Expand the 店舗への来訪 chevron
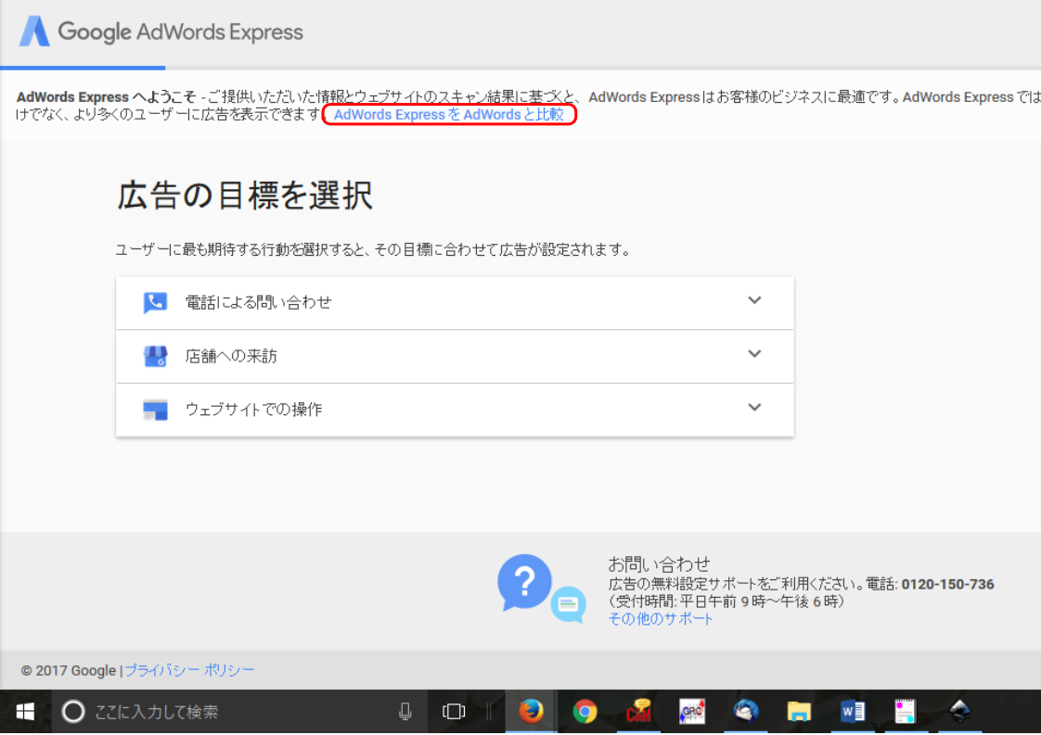This screenshot has width=1041, height=735. (754, 353)
